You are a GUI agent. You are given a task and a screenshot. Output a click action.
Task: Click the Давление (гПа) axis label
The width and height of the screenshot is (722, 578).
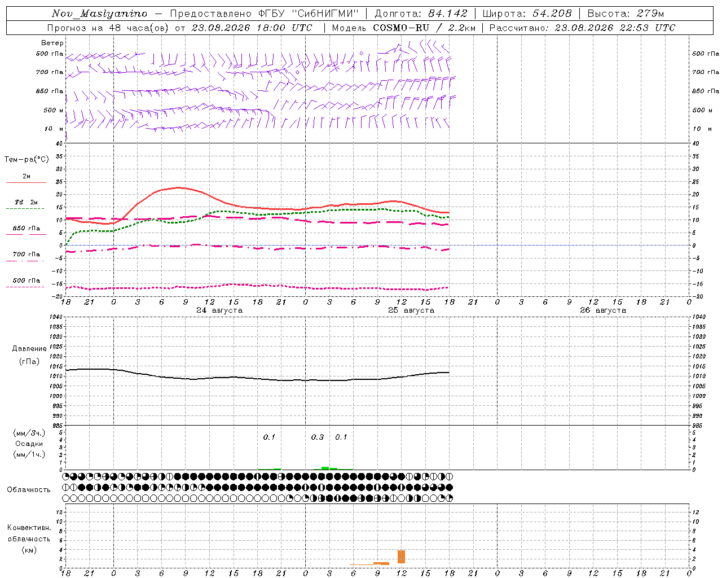29,355
